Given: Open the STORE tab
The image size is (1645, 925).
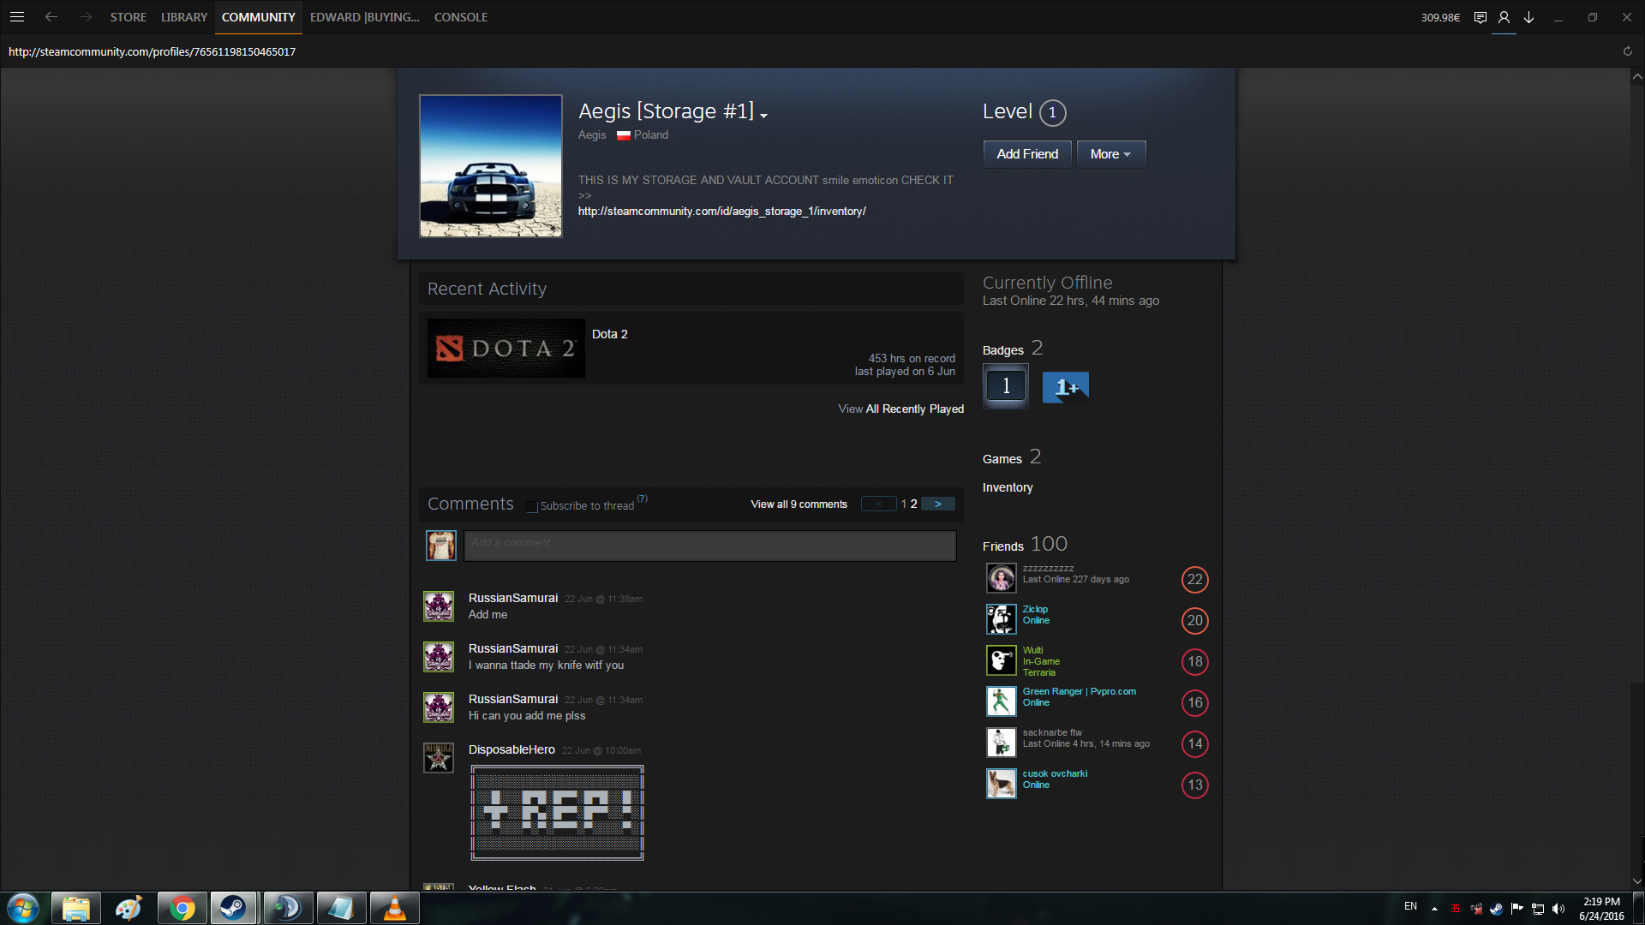Looking at the screenshot, I should click(128, 17).
